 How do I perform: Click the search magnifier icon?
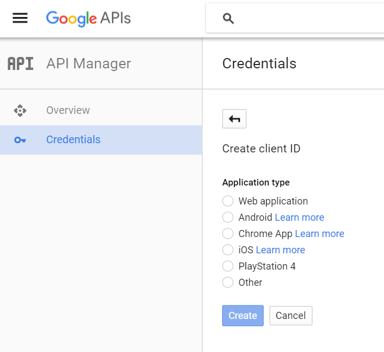tap(228, 18)
